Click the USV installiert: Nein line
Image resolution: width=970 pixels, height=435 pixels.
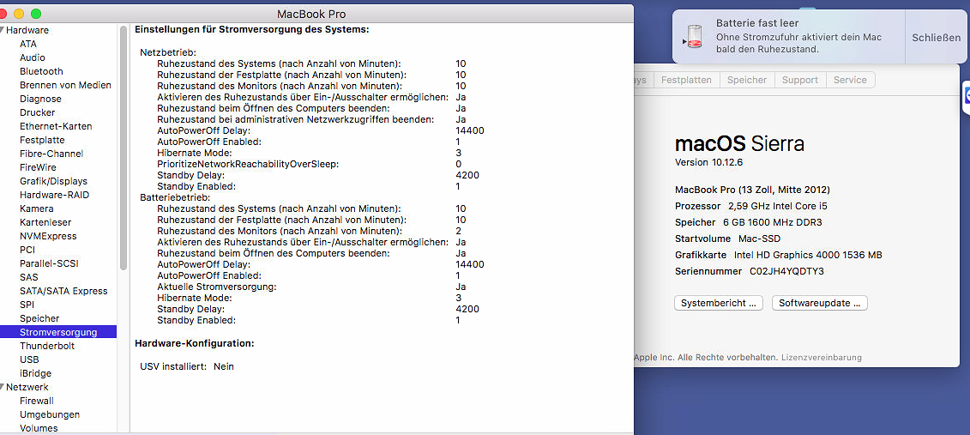(187, 366)
